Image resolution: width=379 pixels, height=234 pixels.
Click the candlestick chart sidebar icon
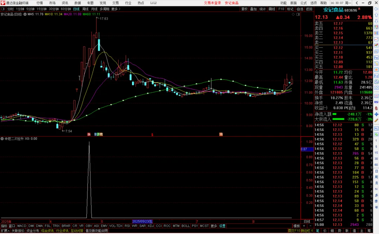(x=376, y=45)
